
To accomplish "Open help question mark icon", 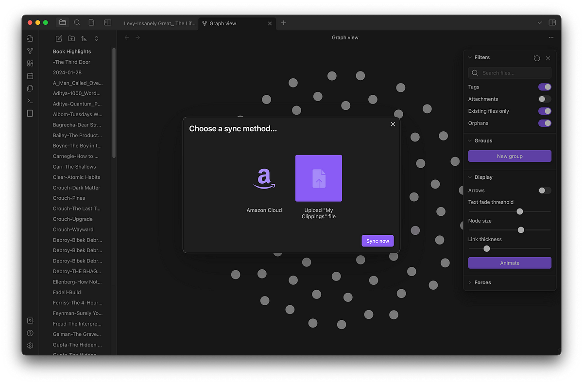I will (30, 333).
